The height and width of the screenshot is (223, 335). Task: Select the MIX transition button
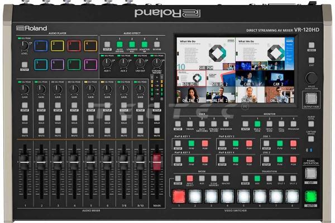click(x=259, y=178)
